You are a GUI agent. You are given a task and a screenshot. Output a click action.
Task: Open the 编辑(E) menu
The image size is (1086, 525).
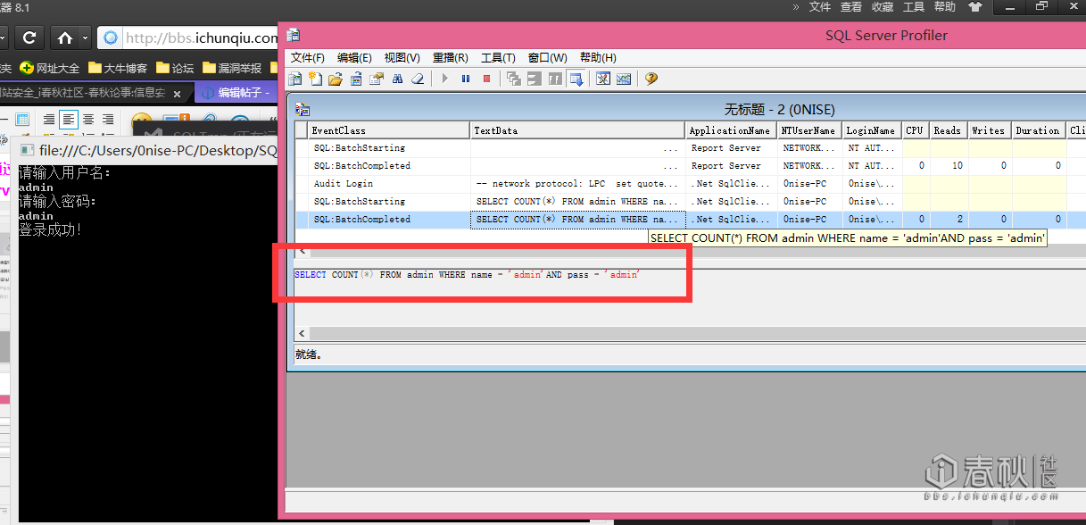coord(354,58)
